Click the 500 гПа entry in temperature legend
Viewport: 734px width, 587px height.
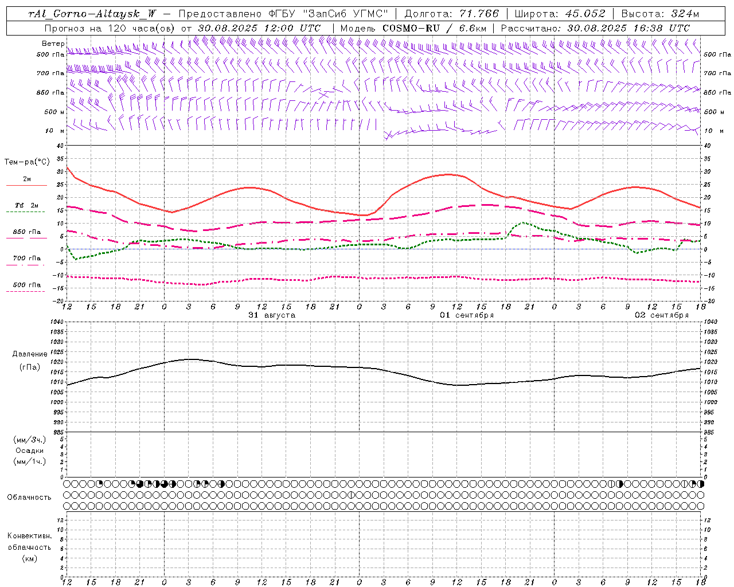27,285
